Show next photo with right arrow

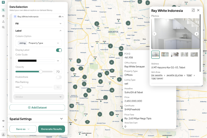[x=197, y=34]
